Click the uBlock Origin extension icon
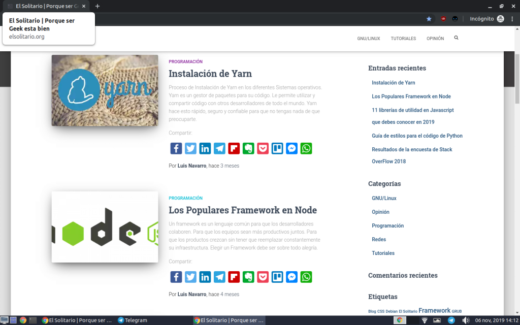 point(443,19)
